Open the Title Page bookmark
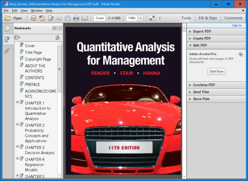Viewport: 248px width, 181px height. coord(33,52)
